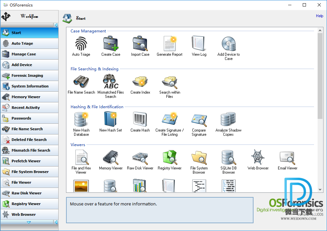Create a New Hash Database
Viewport: 327px width, 231px height.
[81, 119]
